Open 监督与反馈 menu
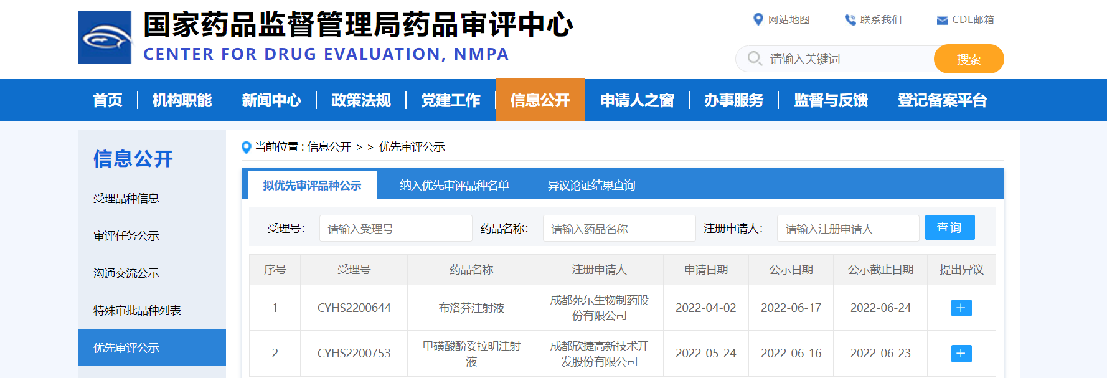This screenshot has height=378, width=1107. (831, 100)
